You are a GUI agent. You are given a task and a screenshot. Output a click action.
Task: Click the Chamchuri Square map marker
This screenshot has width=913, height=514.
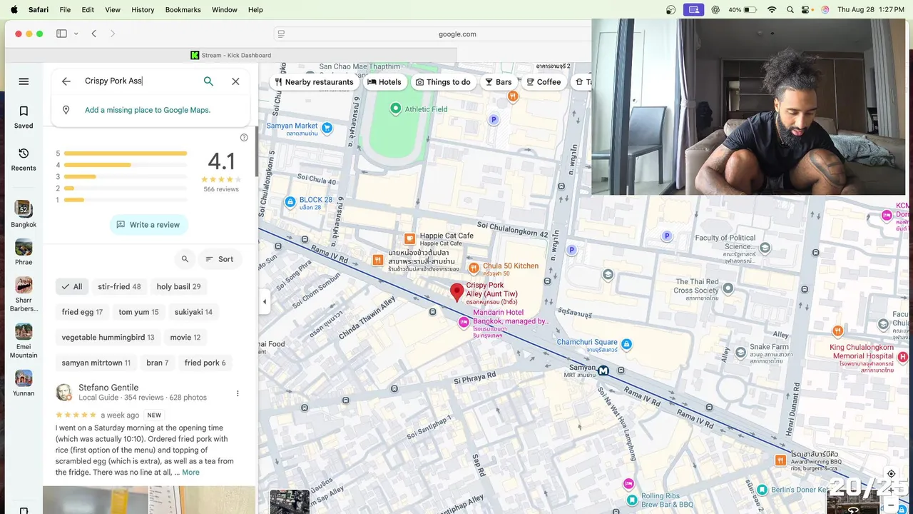(626, 345)
